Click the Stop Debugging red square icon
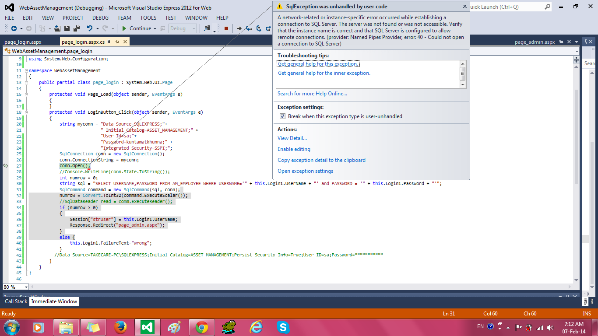 (x=226, y=28)
